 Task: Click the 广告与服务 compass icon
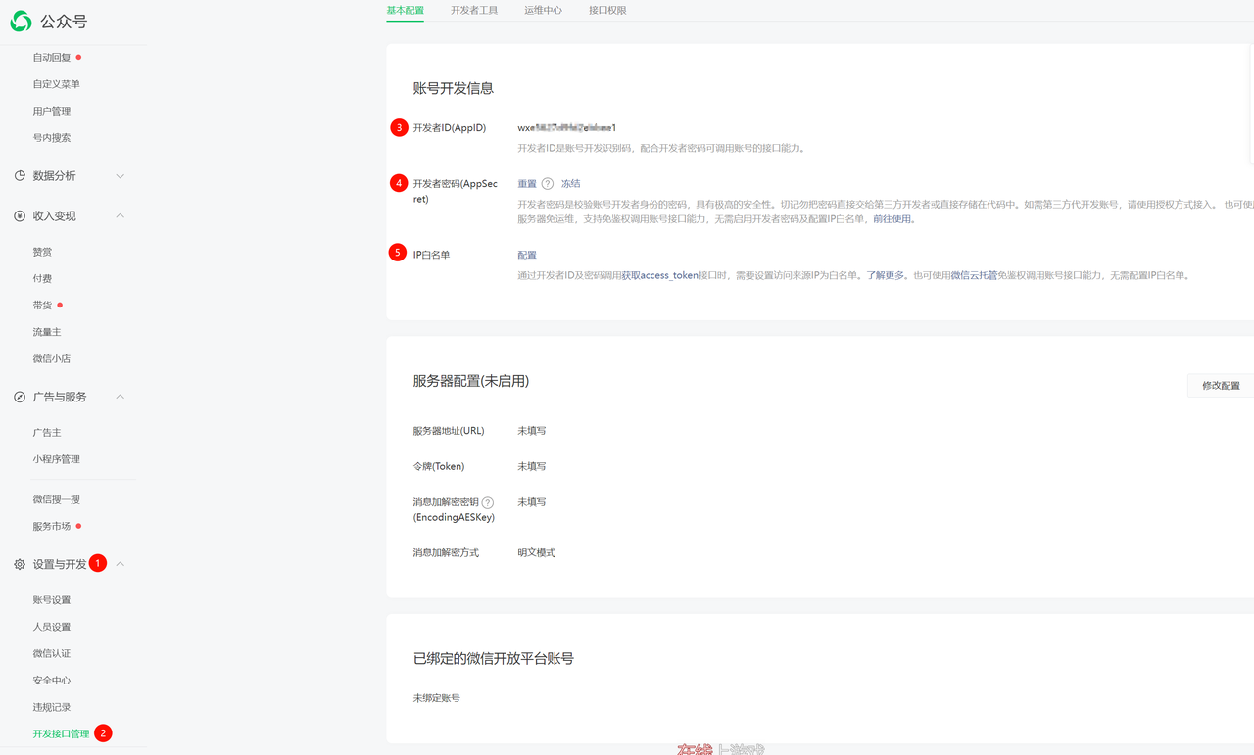click(x=20, y=397)
